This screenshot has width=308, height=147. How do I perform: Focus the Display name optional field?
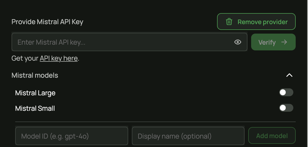(188, 136)
